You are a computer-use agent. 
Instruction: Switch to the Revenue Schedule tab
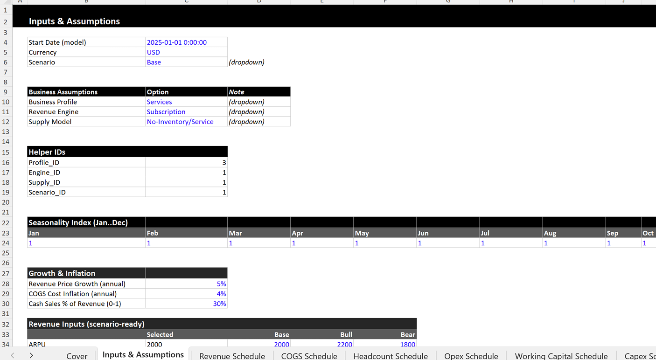click(x=231, y=355)
